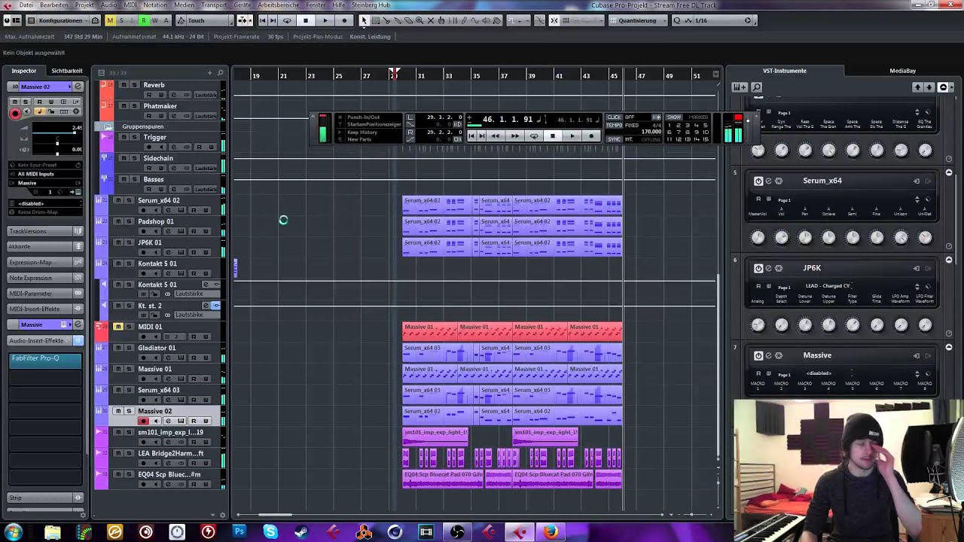Select the Zoom magnifier tool
Image resolution: width=964 pixels, height=542 pixels.
tap(420, 20)
